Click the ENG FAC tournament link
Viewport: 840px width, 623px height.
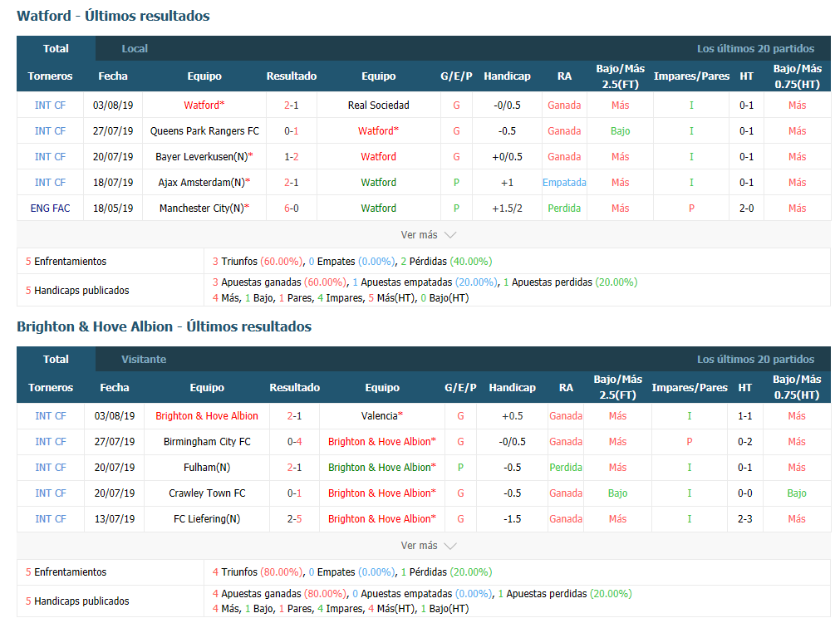point(50,208)
